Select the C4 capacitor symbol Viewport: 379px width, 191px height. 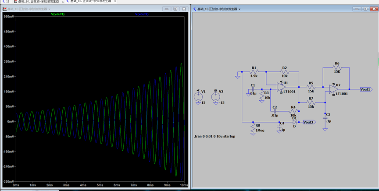[x=279, y=127]
